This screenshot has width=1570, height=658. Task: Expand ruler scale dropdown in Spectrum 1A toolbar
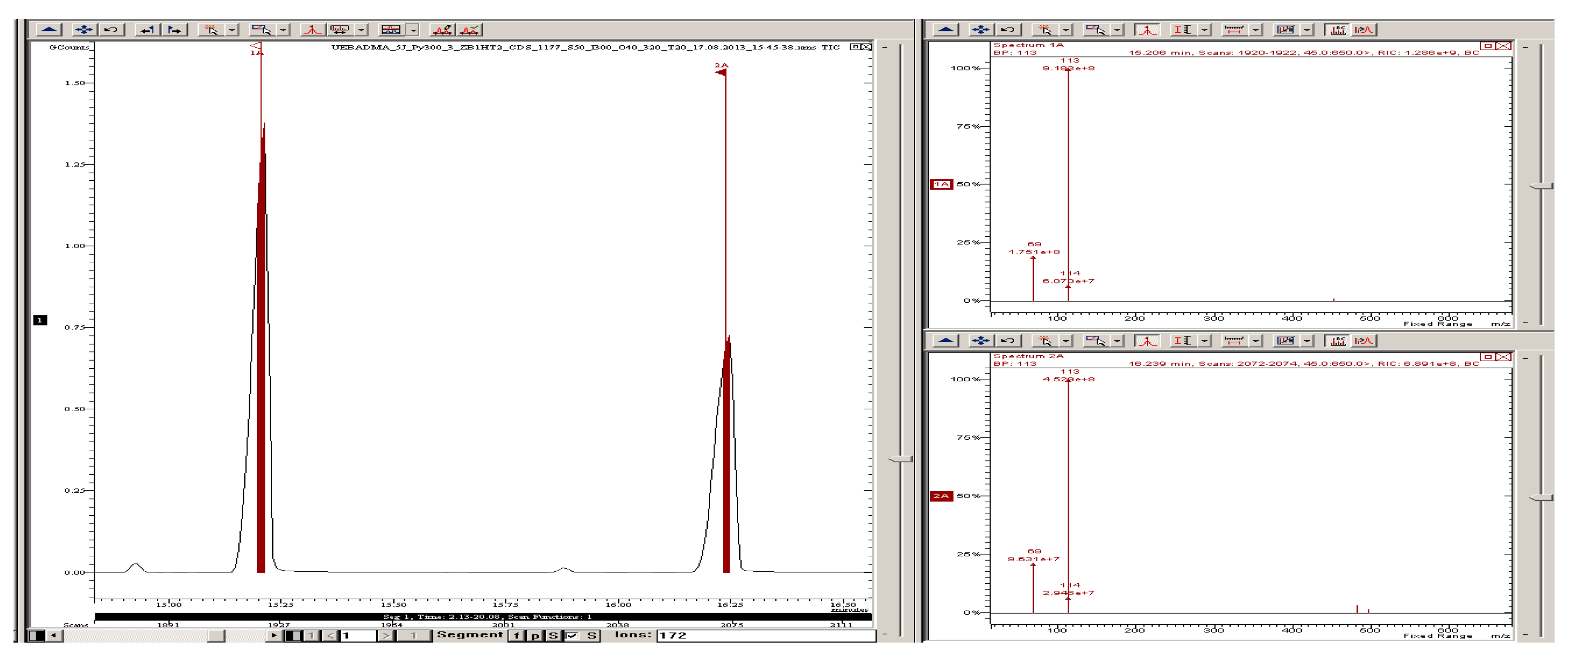point(1255,29)
